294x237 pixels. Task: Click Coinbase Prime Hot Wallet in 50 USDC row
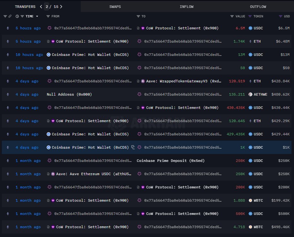click(x=90, y=68)
